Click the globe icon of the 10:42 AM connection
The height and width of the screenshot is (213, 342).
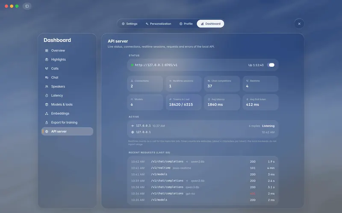[x=133, y=132]
